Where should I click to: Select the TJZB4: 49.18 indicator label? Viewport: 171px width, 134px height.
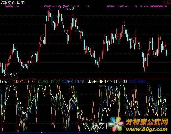coord(97,82)
